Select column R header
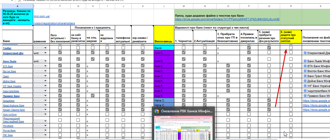 291,6
